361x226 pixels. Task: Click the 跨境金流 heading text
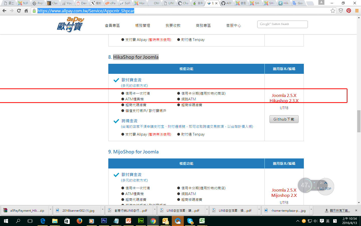tap(130, 121)
